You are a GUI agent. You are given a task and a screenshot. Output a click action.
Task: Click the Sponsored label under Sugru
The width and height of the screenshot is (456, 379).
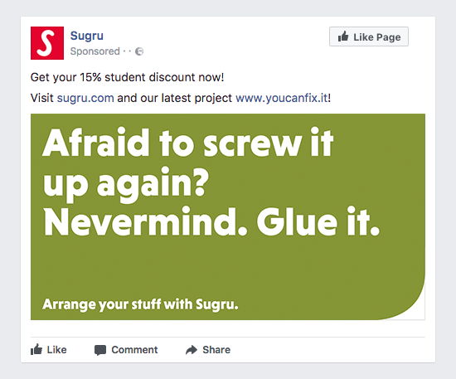(95, 51)
